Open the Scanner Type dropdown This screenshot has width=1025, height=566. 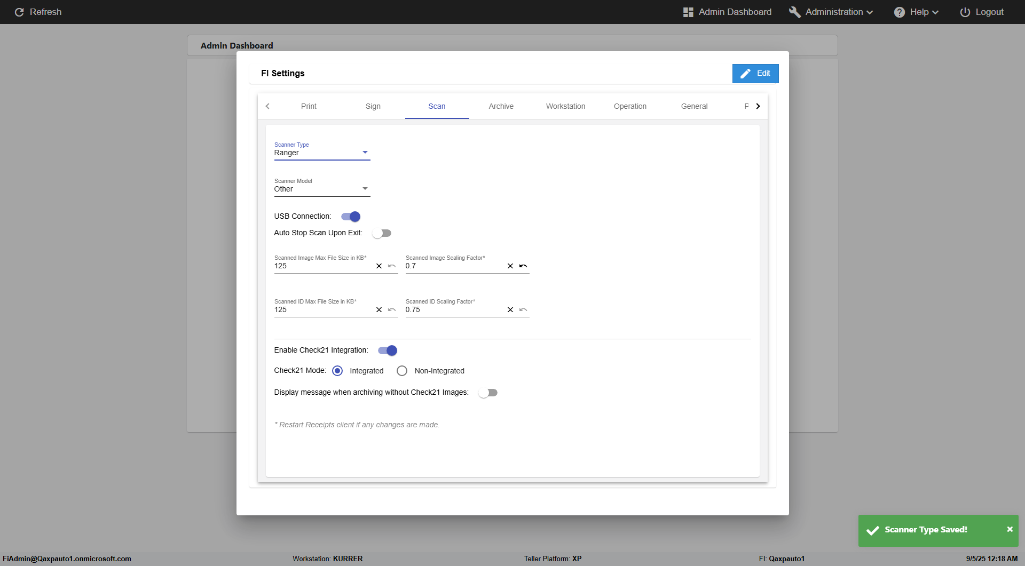click(x=322, y=153)
